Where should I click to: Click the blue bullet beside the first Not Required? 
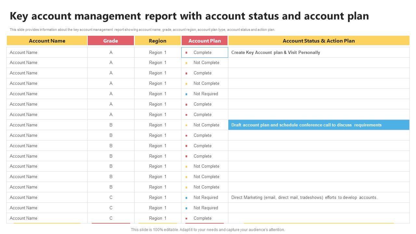(x=186, y=94)
